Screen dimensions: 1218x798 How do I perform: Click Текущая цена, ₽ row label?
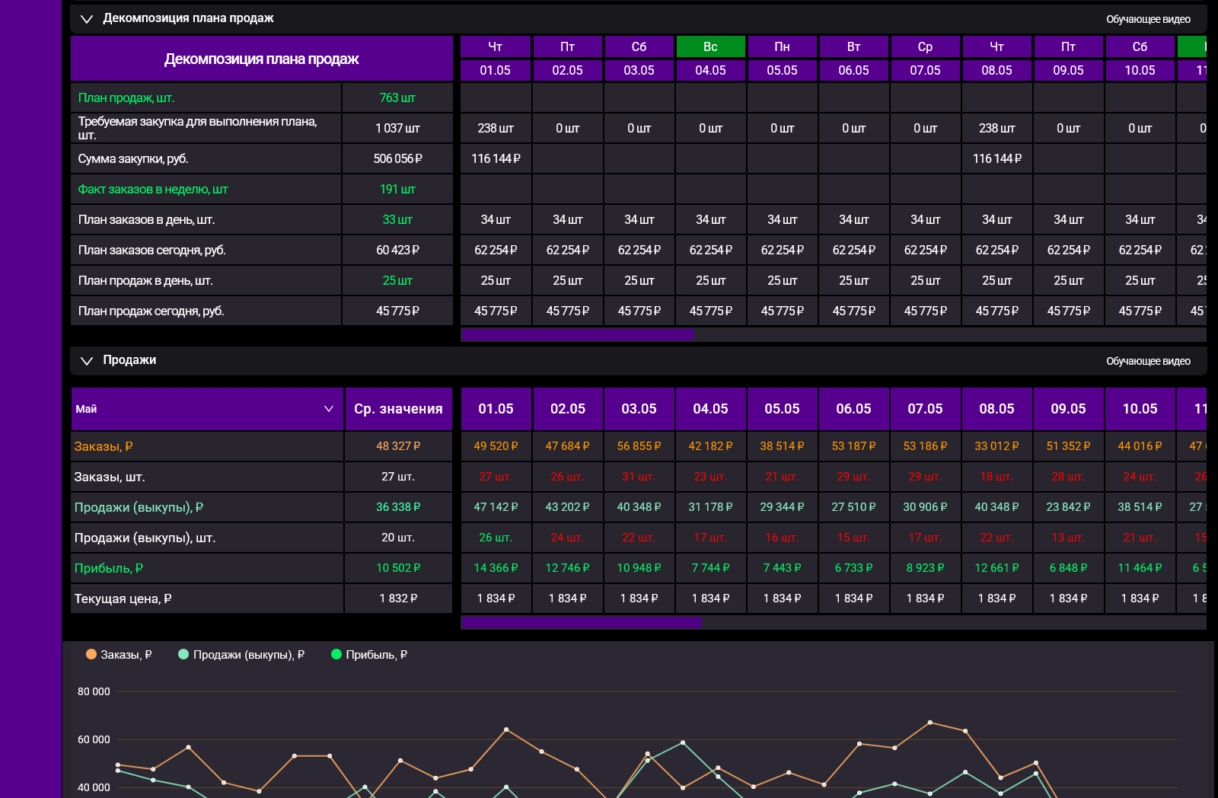pos(123,598)
